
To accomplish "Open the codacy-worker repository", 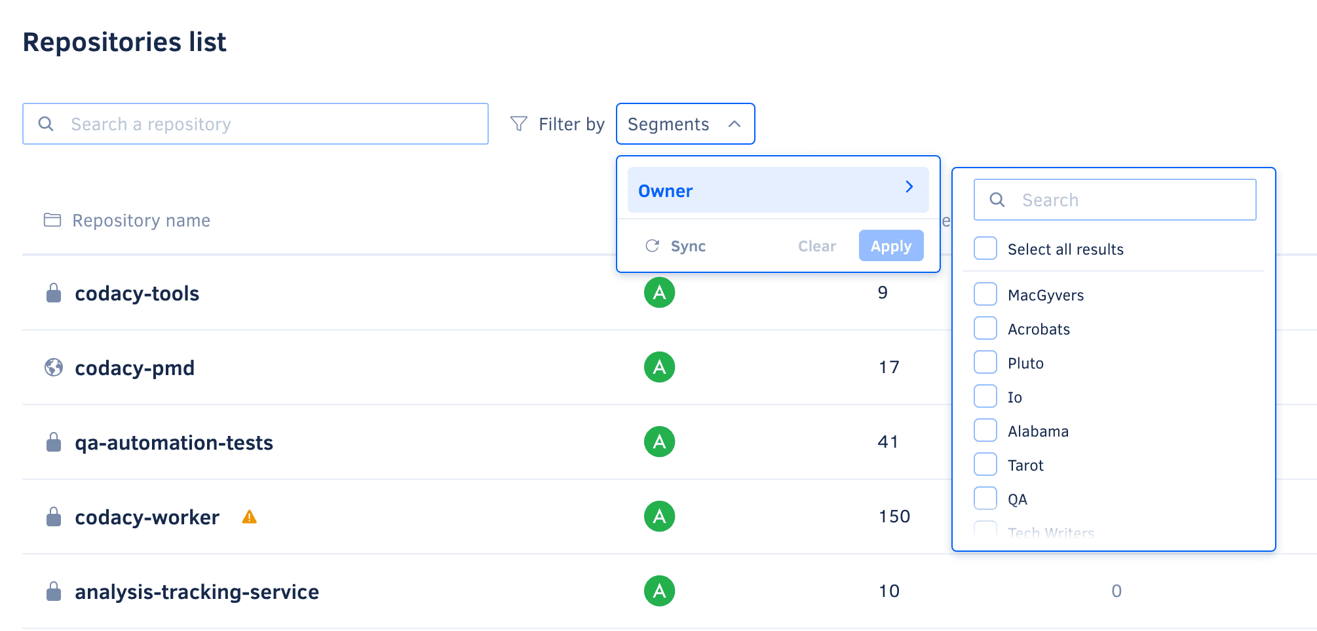I will point(147,516).
